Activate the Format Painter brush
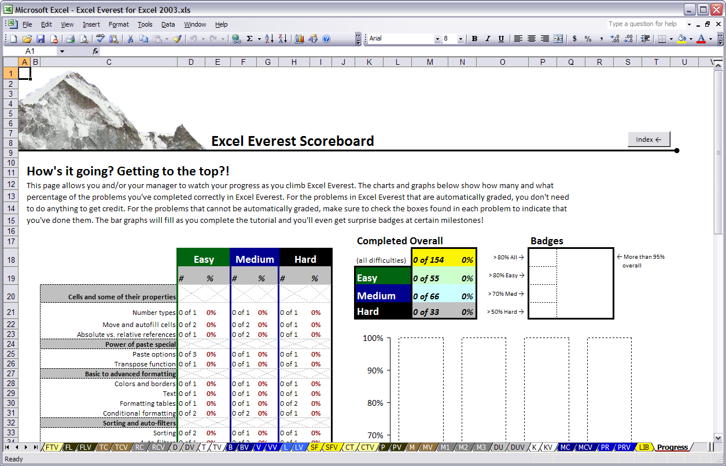Image resolution: width=726 pixels, height=466 pixels. click(177, 39)
